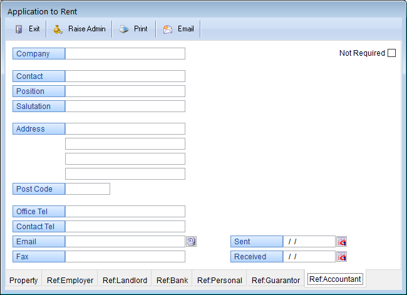Click the Received label button
The width and height of the screenshot is (407, 295).
(x=257, y=257)
